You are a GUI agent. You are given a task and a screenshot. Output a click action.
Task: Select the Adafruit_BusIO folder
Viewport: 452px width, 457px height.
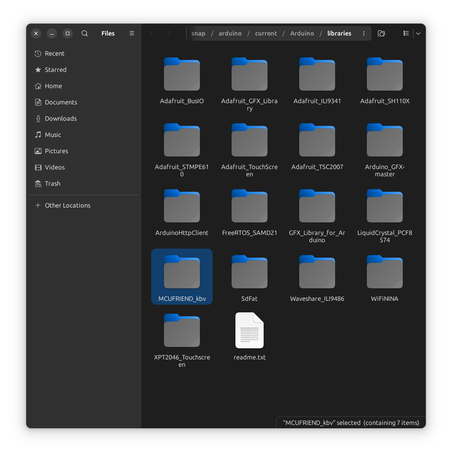click(181, 81)
